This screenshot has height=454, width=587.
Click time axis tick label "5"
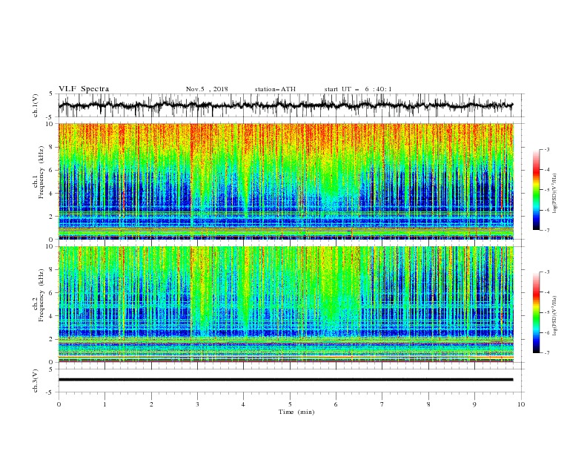[x=290, y=404]
